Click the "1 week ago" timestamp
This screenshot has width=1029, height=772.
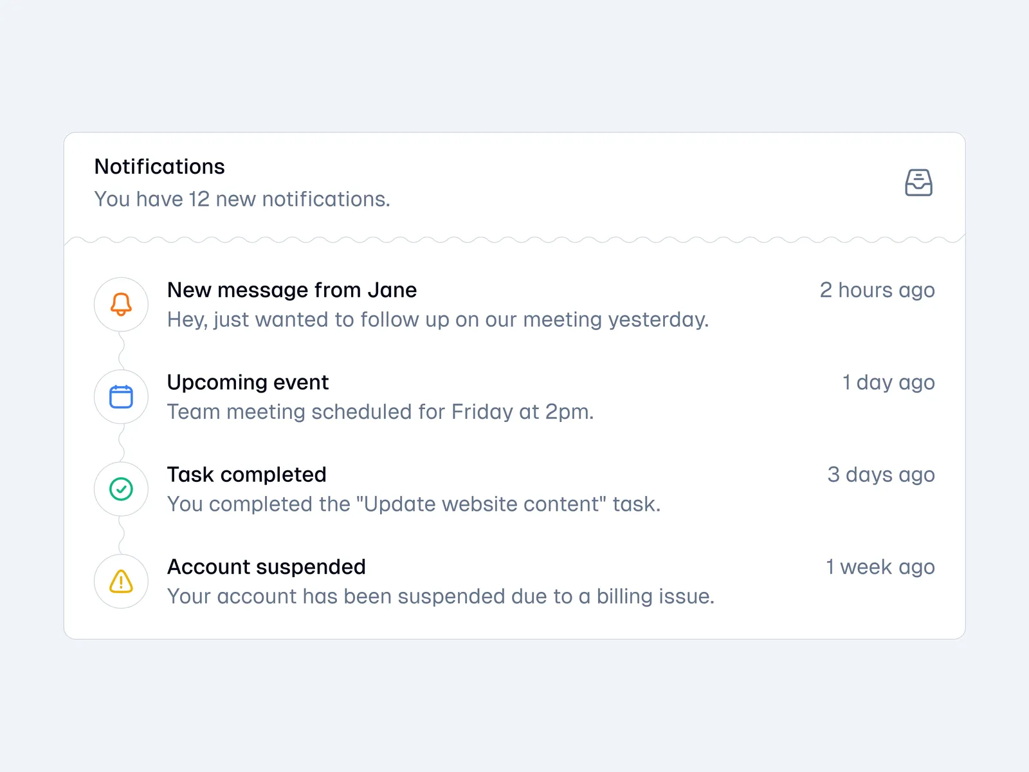pos(880,567)
